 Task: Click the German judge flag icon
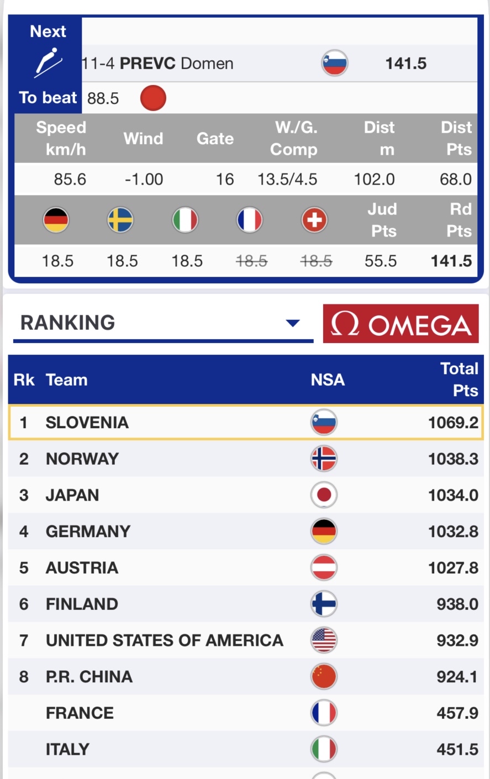(x=56, y=220)
